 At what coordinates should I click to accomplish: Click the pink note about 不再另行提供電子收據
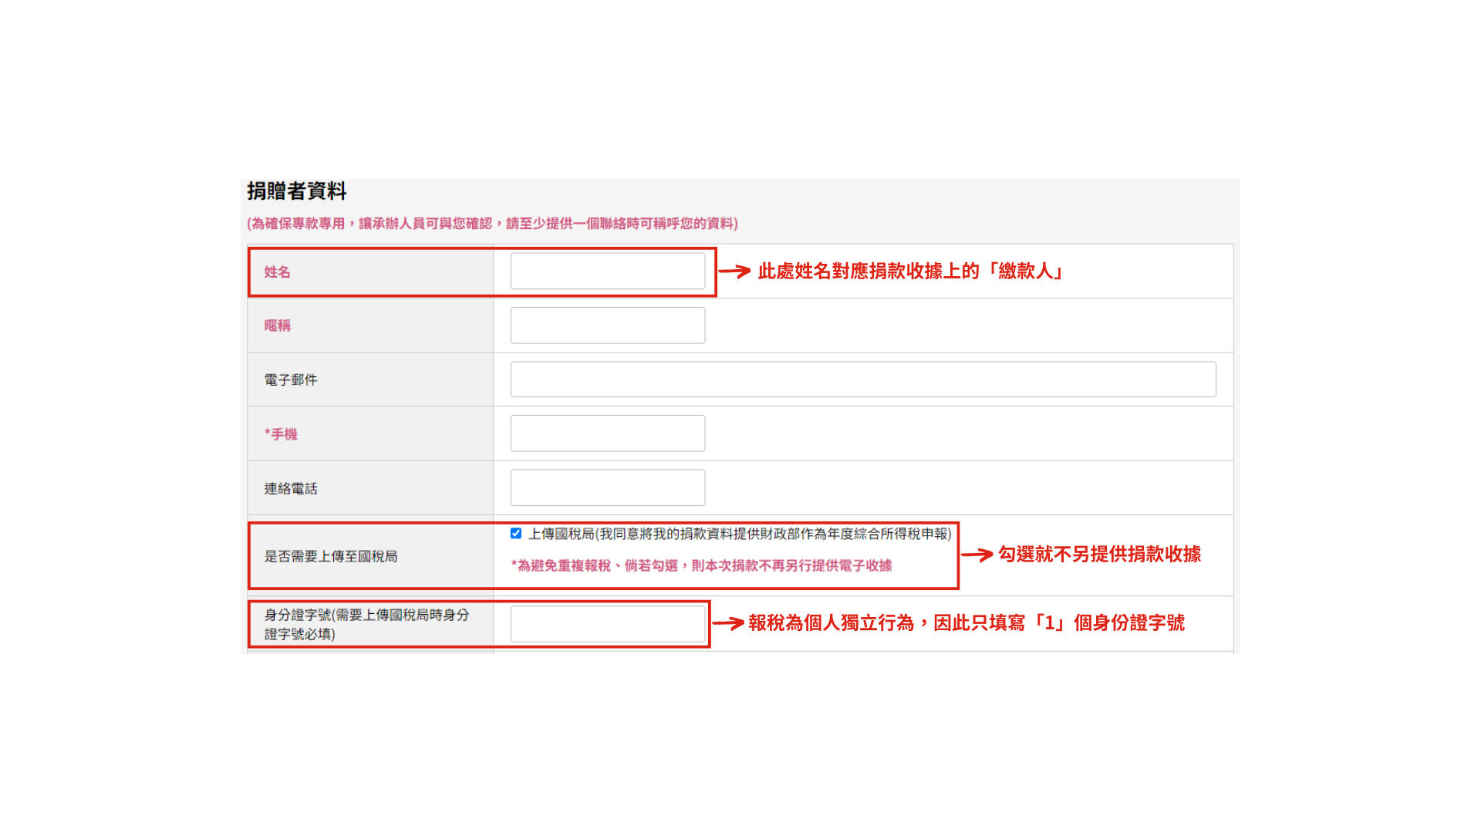701,565
